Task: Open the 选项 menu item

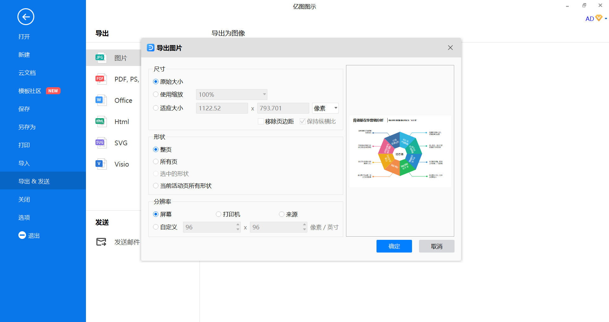Action: [x=24, y=217]
